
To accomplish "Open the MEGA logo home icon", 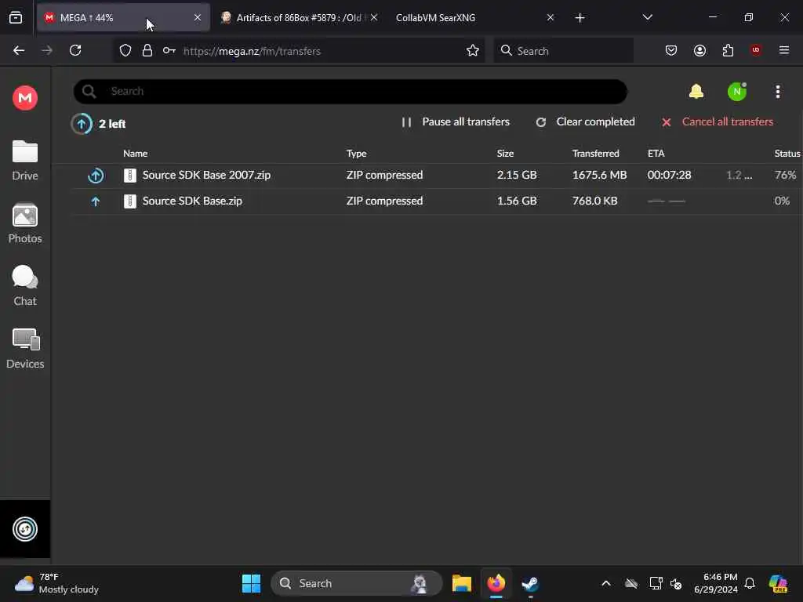I will tap(24, 98).
